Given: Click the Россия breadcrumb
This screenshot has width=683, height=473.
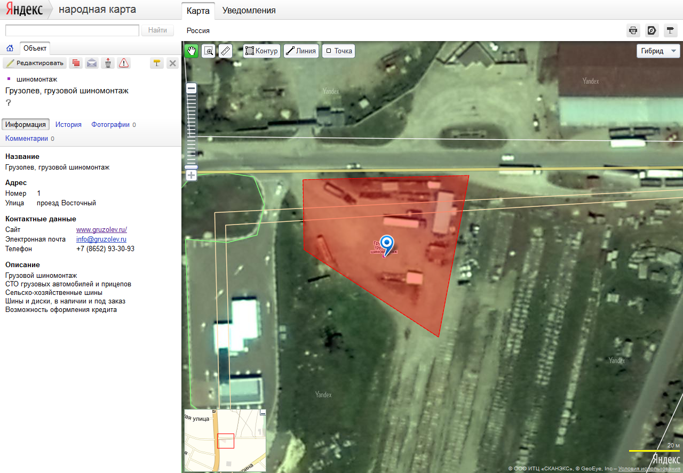Looking at the screenshot, I should [x=198, y=30].
